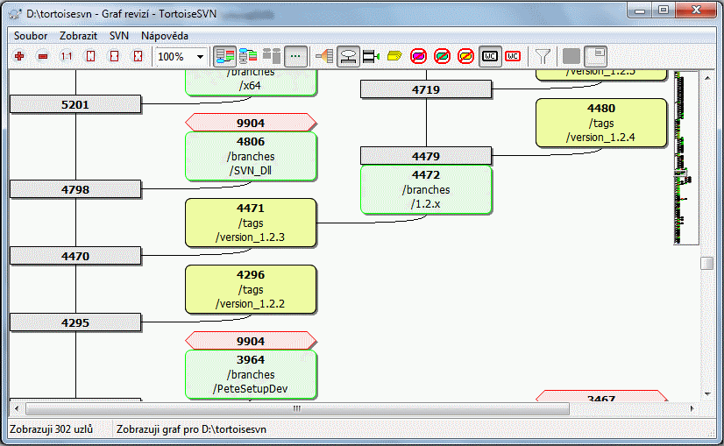Image resolution: width=724 pixels, height=446 pixels.
Task: Select revision node 5201
Action: [75, 104]
